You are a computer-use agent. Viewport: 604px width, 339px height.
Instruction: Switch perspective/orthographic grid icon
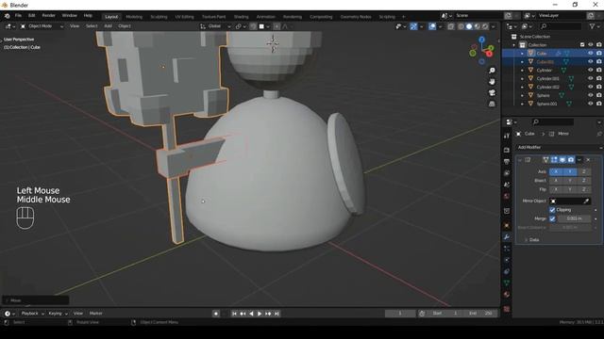[492, 104]
